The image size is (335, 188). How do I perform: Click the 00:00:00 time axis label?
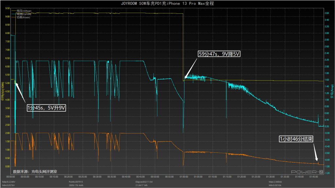[11, 177]
